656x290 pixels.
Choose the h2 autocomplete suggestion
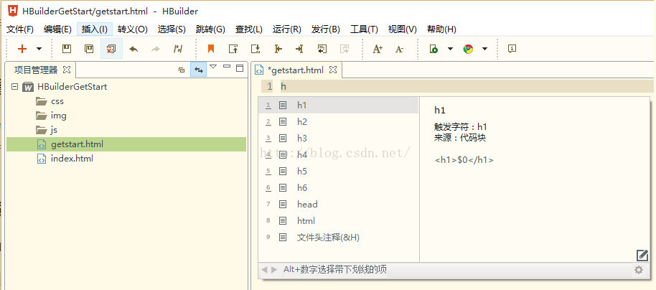339,122
